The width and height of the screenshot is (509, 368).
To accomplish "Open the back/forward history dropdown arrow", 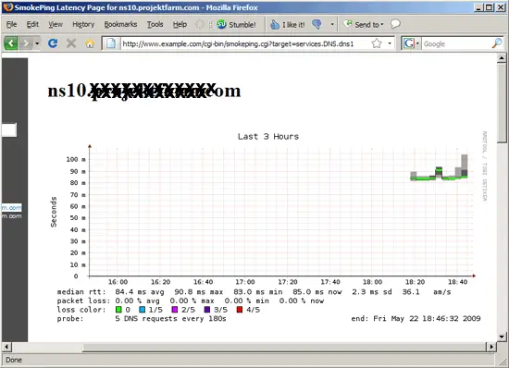I will tap(37, 43).
